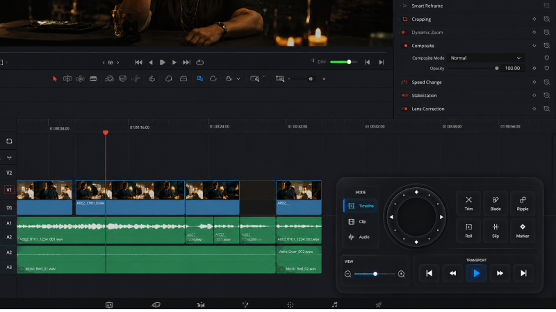Adjust the green viewer volume slider
This screenshot has height=312, width=556.
point(349,62)
